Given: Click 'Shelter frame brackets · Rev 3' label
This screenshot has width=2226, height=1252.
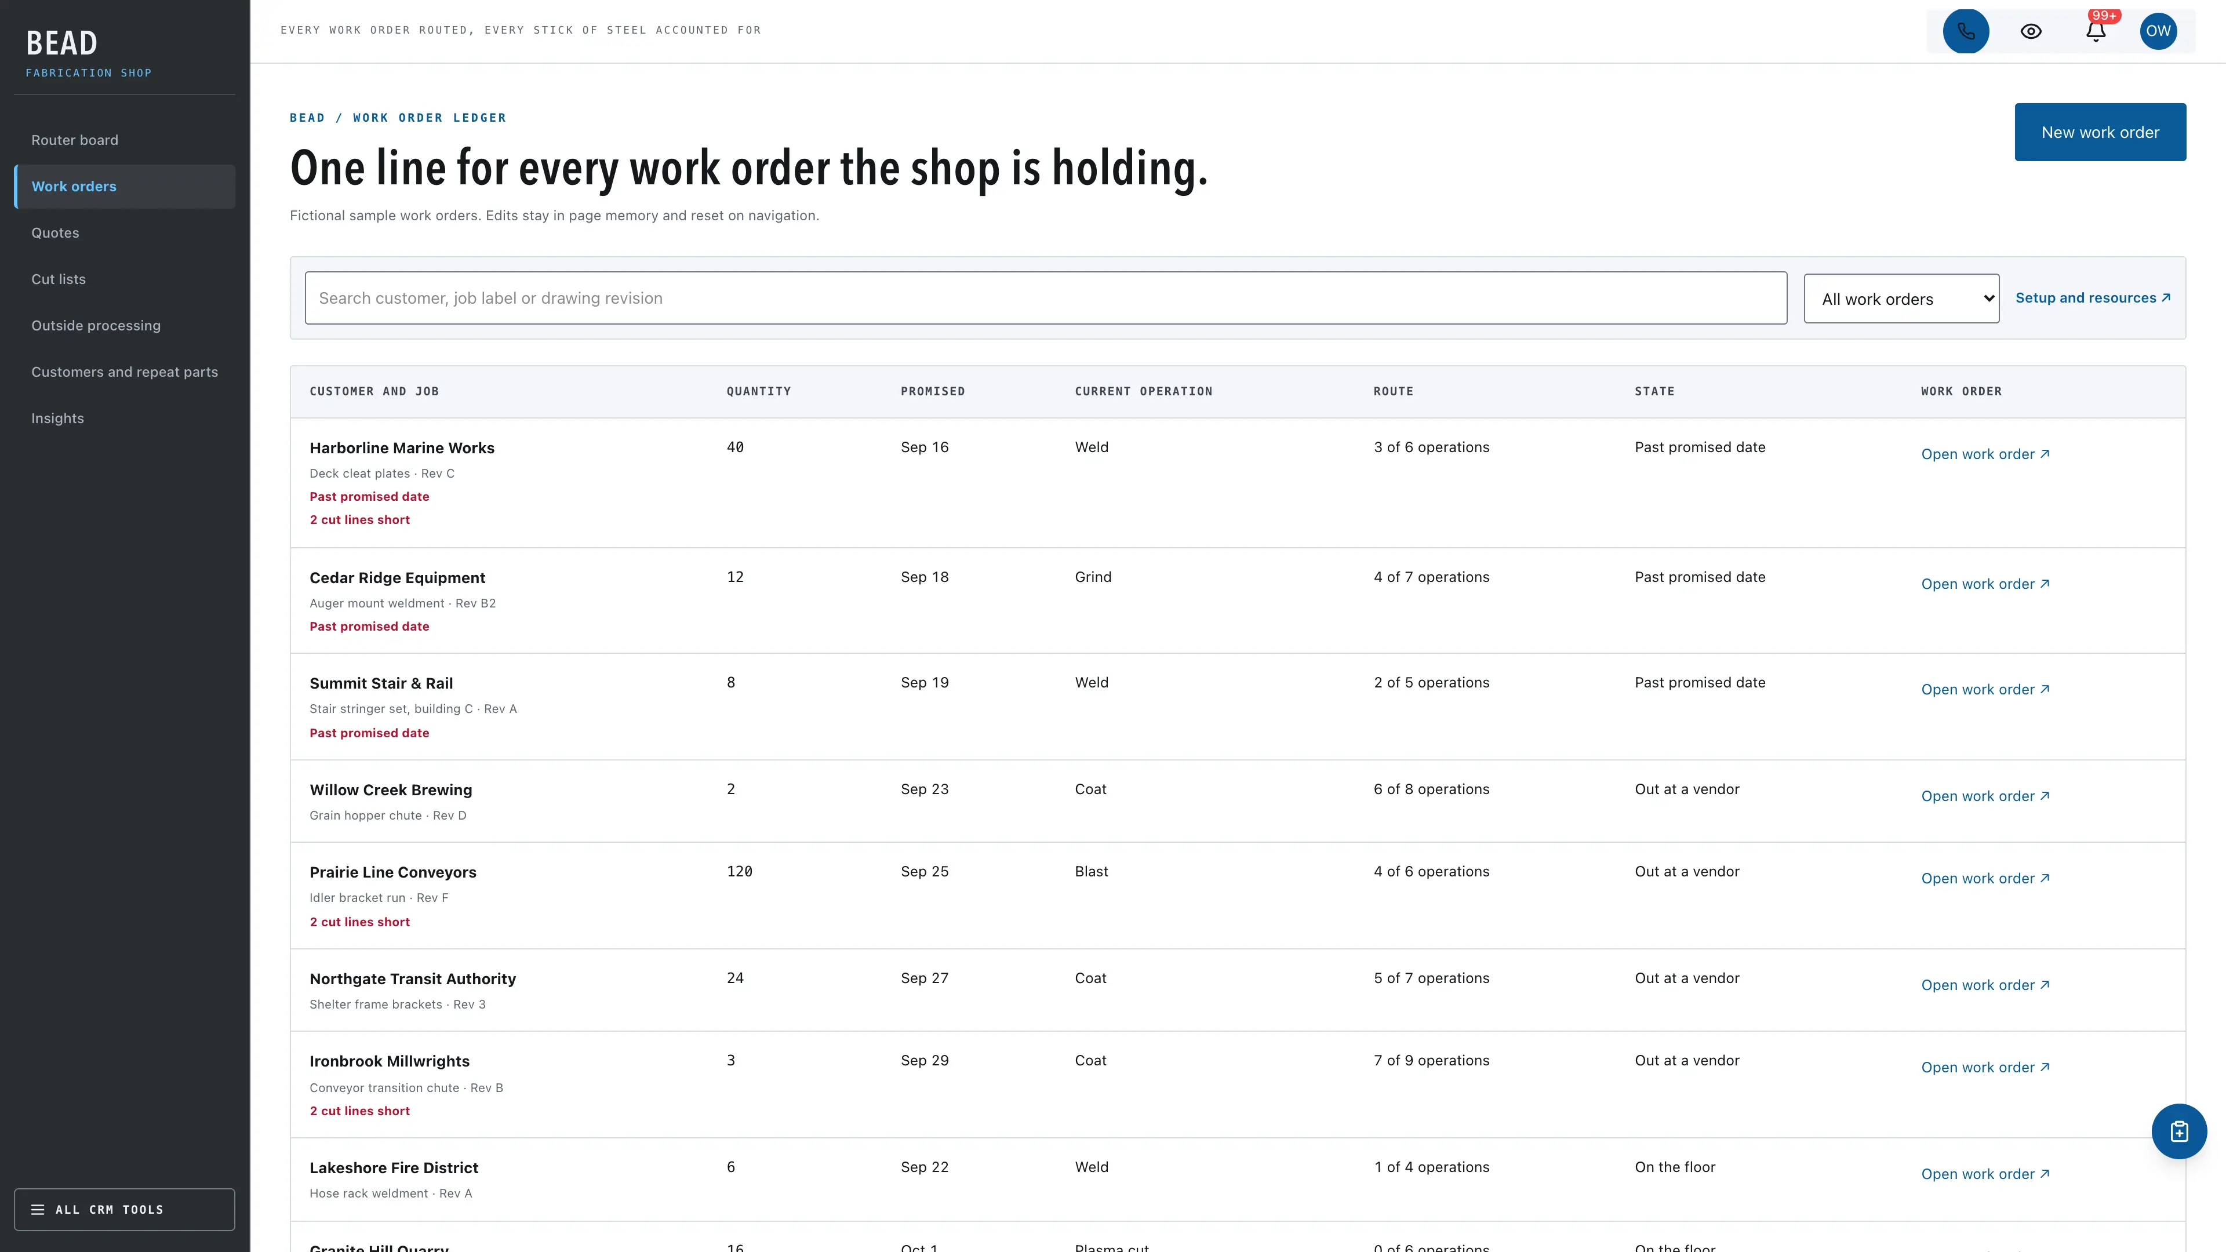Looking at the screenshot, I should 398,1004.
